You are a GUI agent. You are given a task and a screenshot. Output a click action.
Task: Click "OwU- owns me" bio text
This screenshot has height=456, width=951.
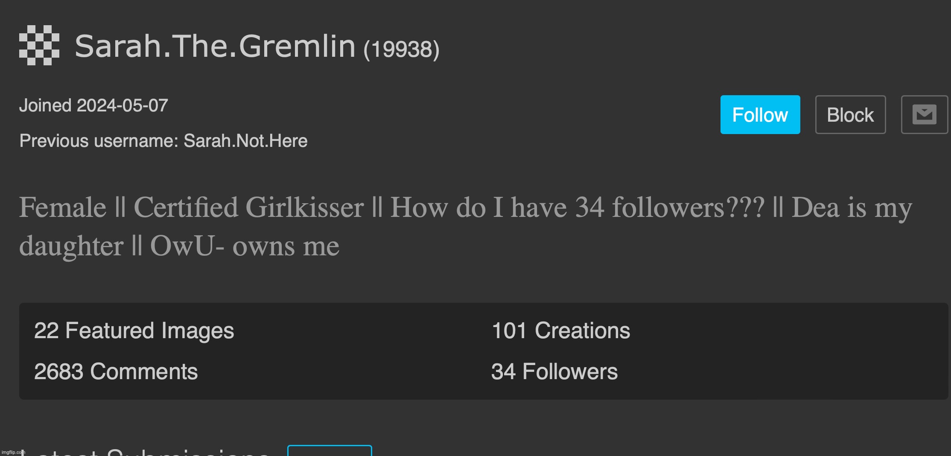(244, 246)
